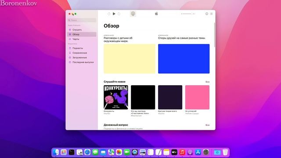
Task: Click the skip back button next to play
Action: click(x=109, y=14)
